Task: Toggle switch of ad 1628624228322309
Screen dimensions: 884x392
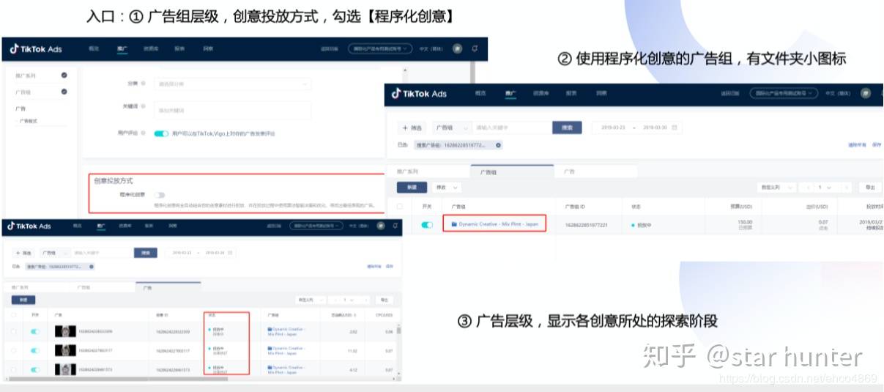Action: click(x=35, y=331)
